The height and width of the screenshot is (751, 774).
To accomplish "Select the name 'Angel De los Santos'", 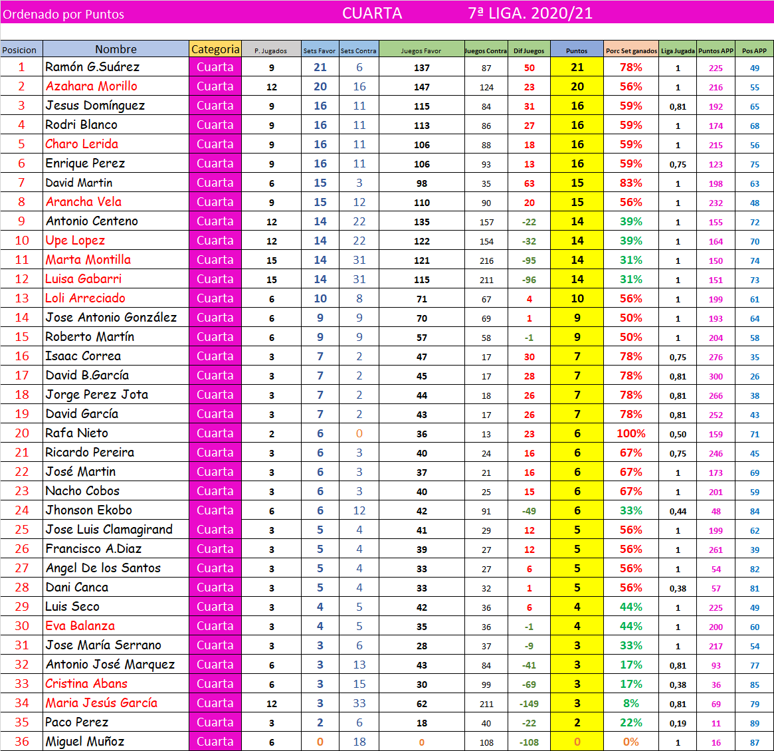I will coord(103,568).
